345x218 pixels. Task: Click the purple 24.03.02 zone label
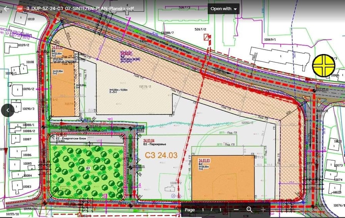126,52
